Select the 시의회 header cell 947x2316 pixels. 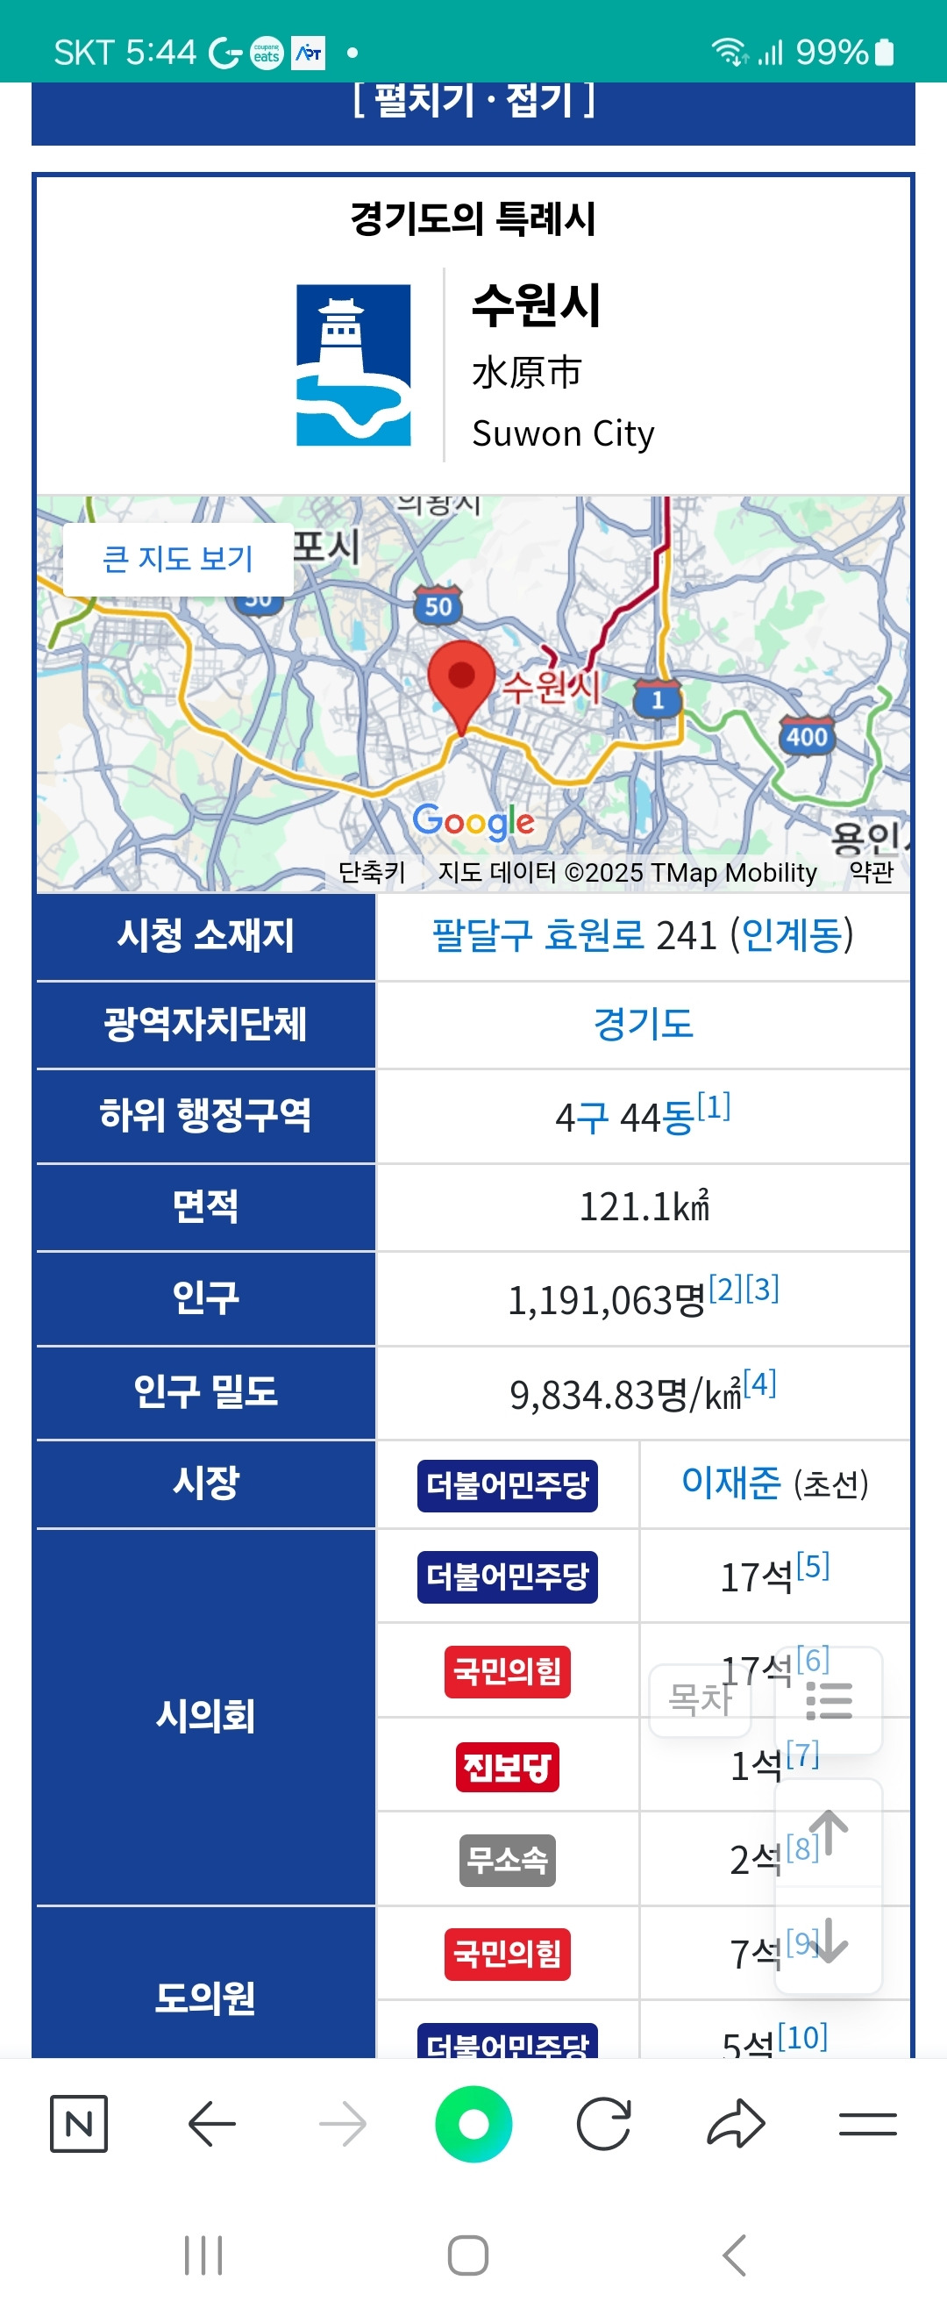coord(205,1716)
